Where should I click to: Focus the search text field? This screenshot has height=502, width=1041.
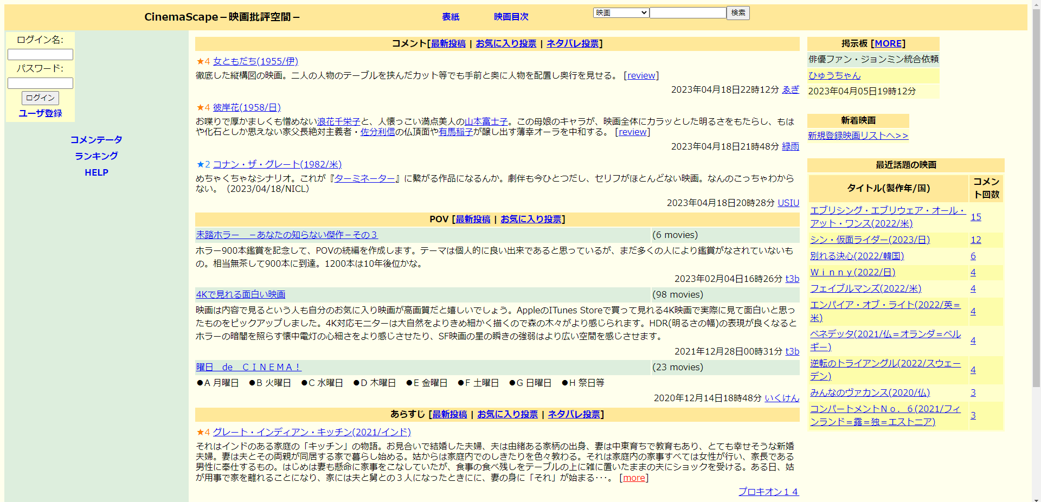687,12
